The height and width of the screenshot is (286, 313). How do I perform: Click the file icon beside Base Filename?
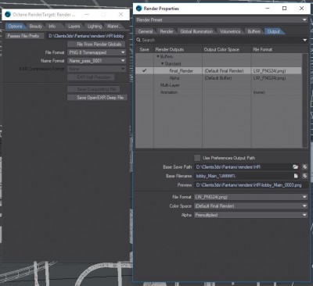coord(296,176)
